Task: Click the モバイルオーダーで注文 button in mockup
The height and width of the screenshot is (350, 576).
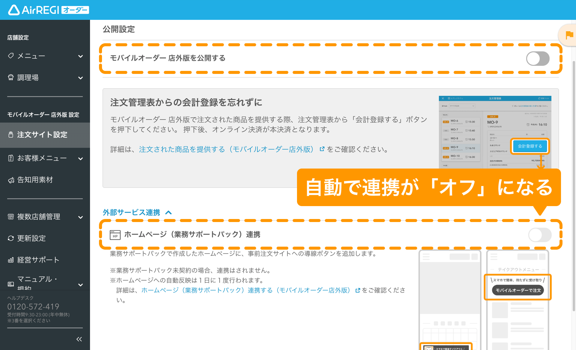Action: pos(518,290)
